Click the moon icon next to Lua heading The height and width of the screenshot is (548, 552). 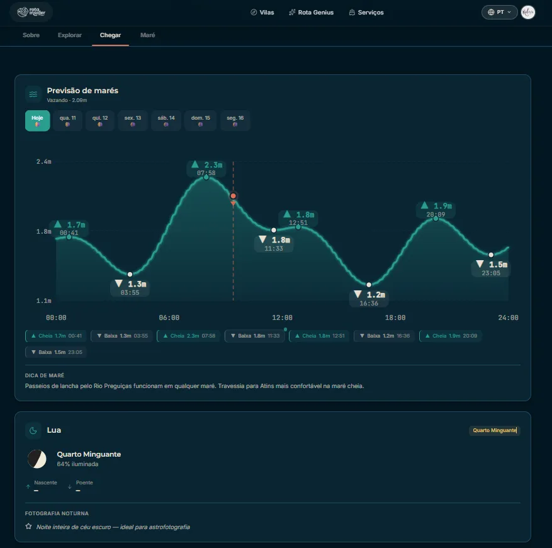point(33,430)
